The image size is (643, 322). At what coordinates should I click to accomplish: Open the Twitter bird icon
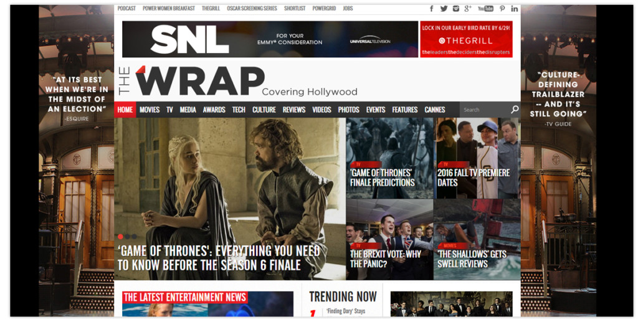coord(444,8)
